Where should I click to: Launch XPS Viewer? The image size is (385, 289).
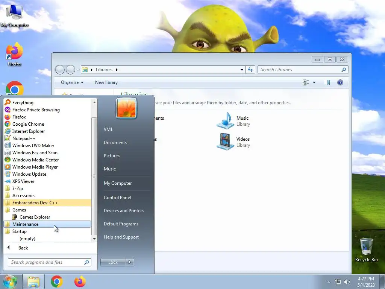click(47, 181)
